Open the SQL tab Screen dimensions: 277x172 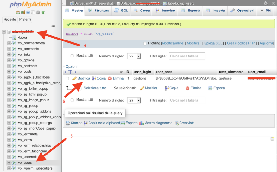click(121, 11)
